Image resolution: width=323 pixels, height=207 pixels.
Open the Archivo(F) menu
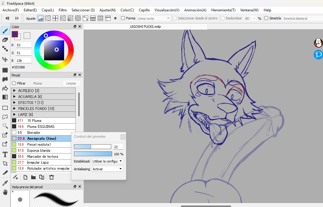(x=10, y=10)
